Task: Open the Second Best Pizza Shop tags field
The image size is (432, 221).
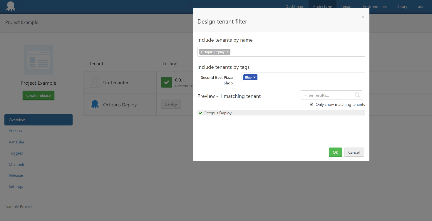Action: 309,77
